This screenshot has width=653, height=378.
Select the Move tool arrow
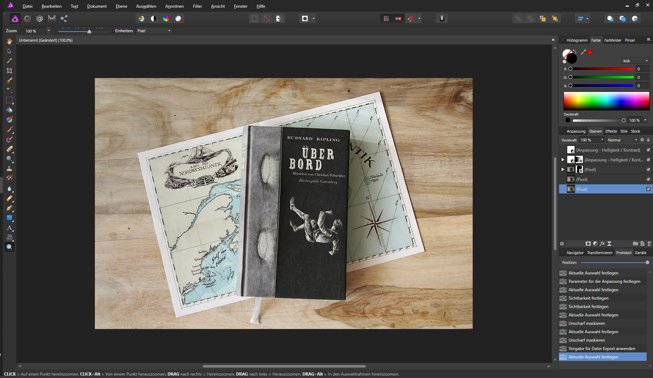pyautogui.click(x=9, y=51)
